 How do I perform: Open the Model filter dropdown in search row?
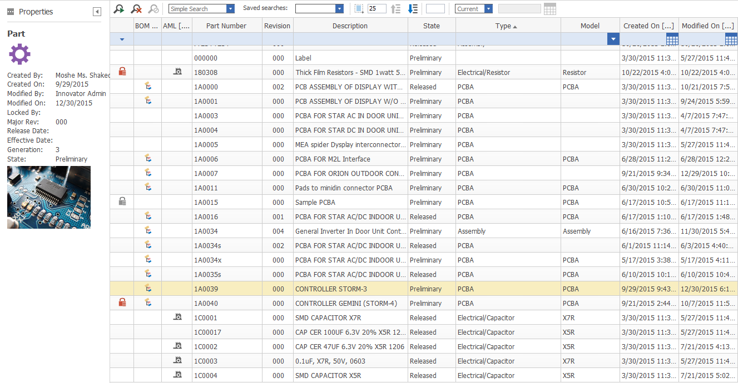pos(613,39)
